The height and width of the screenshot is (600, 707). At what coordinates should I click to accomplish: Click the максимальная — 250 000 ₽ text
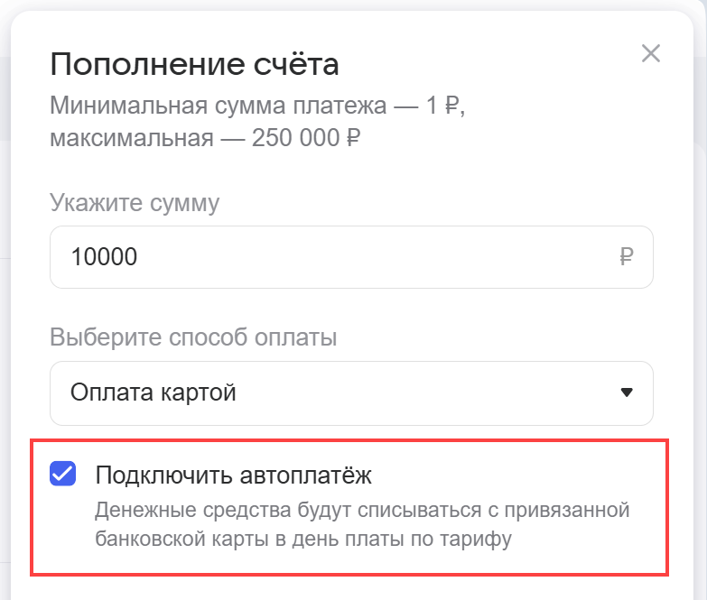coord(206,139)
